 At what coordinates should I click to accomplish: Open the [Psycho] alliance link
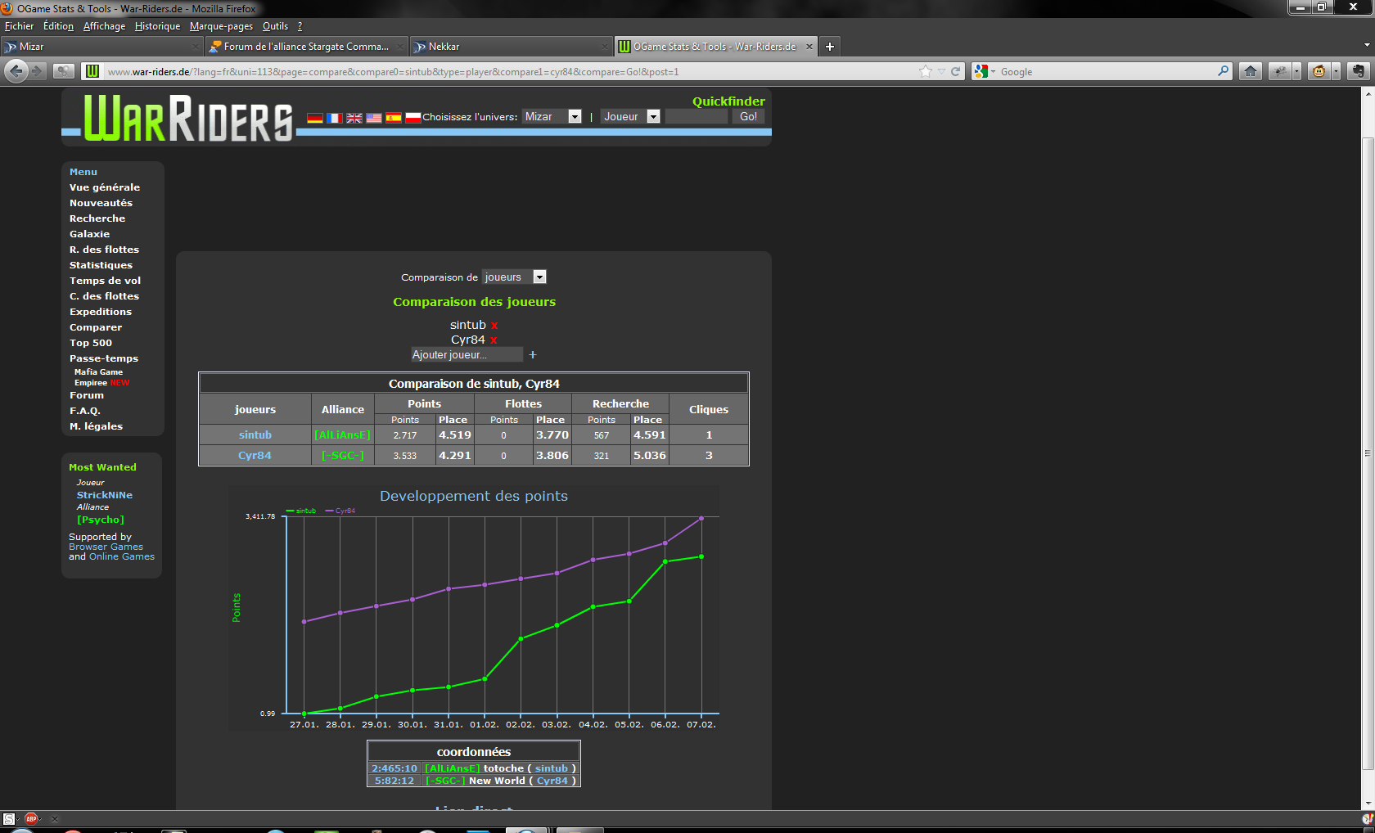(x=101, y=520)
